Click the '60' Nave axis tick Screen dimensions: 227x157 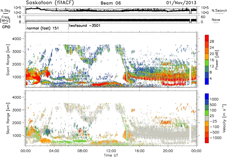click(x=203, y=17)
